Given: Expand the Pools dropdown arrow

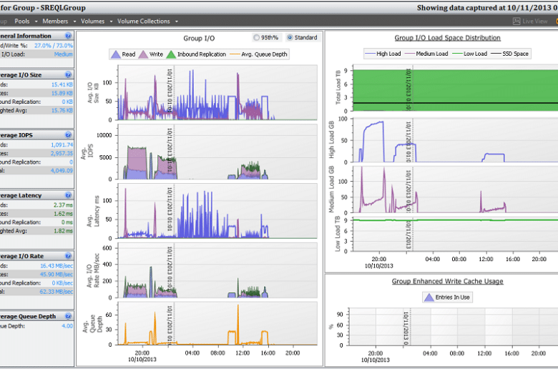Looking at the screenshot, I should (36, 21).
